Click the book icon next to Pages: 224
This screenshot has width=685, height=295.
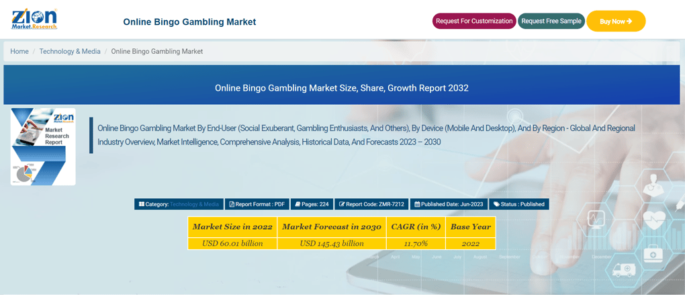(298, 204)
